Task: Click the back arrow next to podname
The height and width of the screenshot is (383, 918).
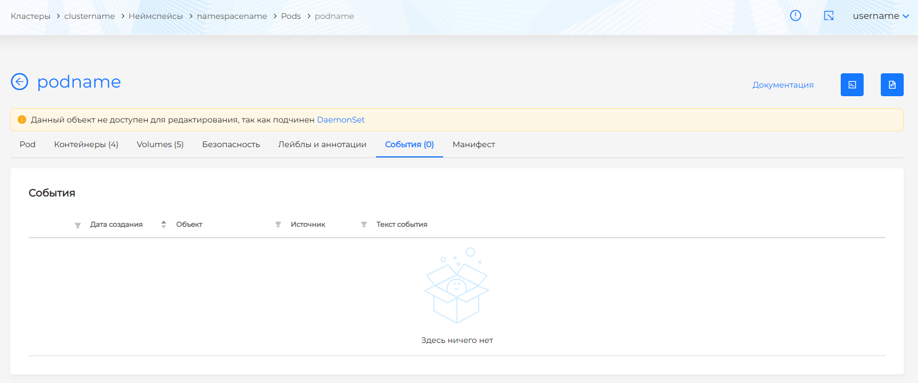Action: [x=19, y=82]
